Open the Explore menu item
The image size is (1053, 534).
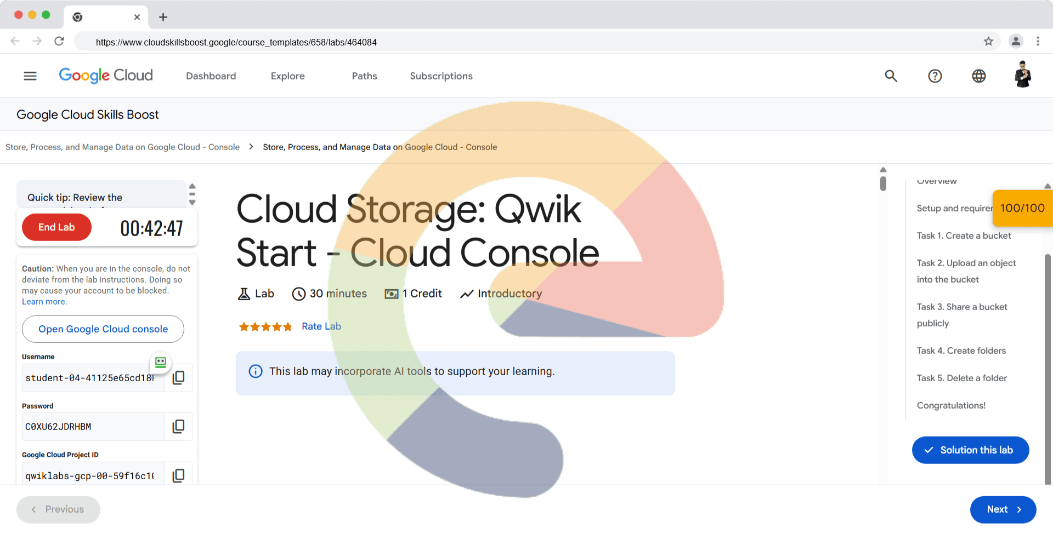pos(287,76)
